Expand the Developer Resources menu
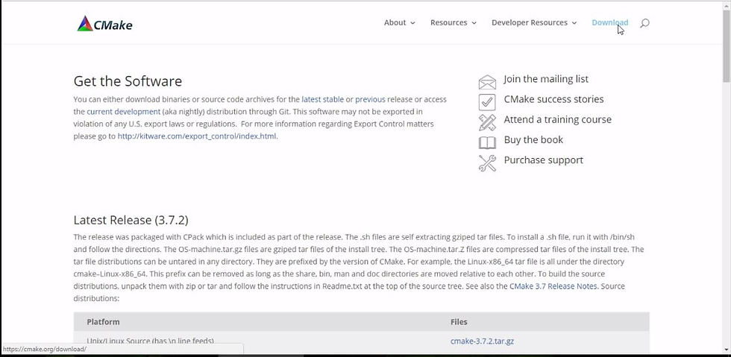The height and width of the screenshot is (357, 731). tap(534, 22)
